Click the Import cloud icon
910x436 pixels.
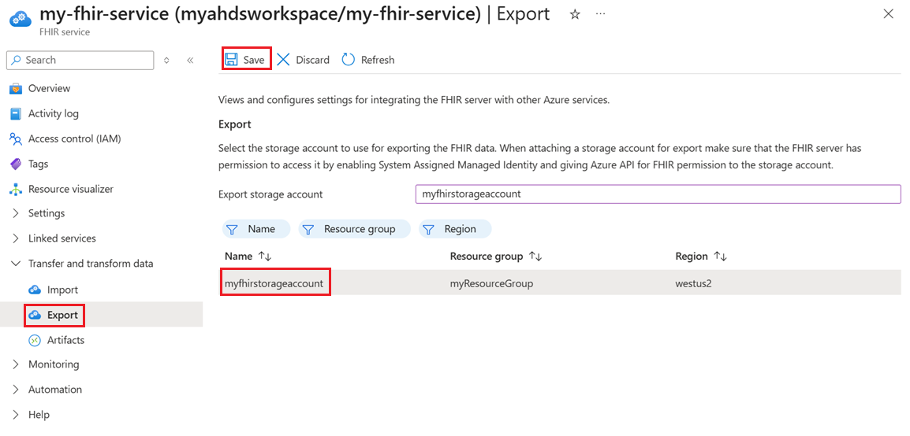[x=35, y=290]
